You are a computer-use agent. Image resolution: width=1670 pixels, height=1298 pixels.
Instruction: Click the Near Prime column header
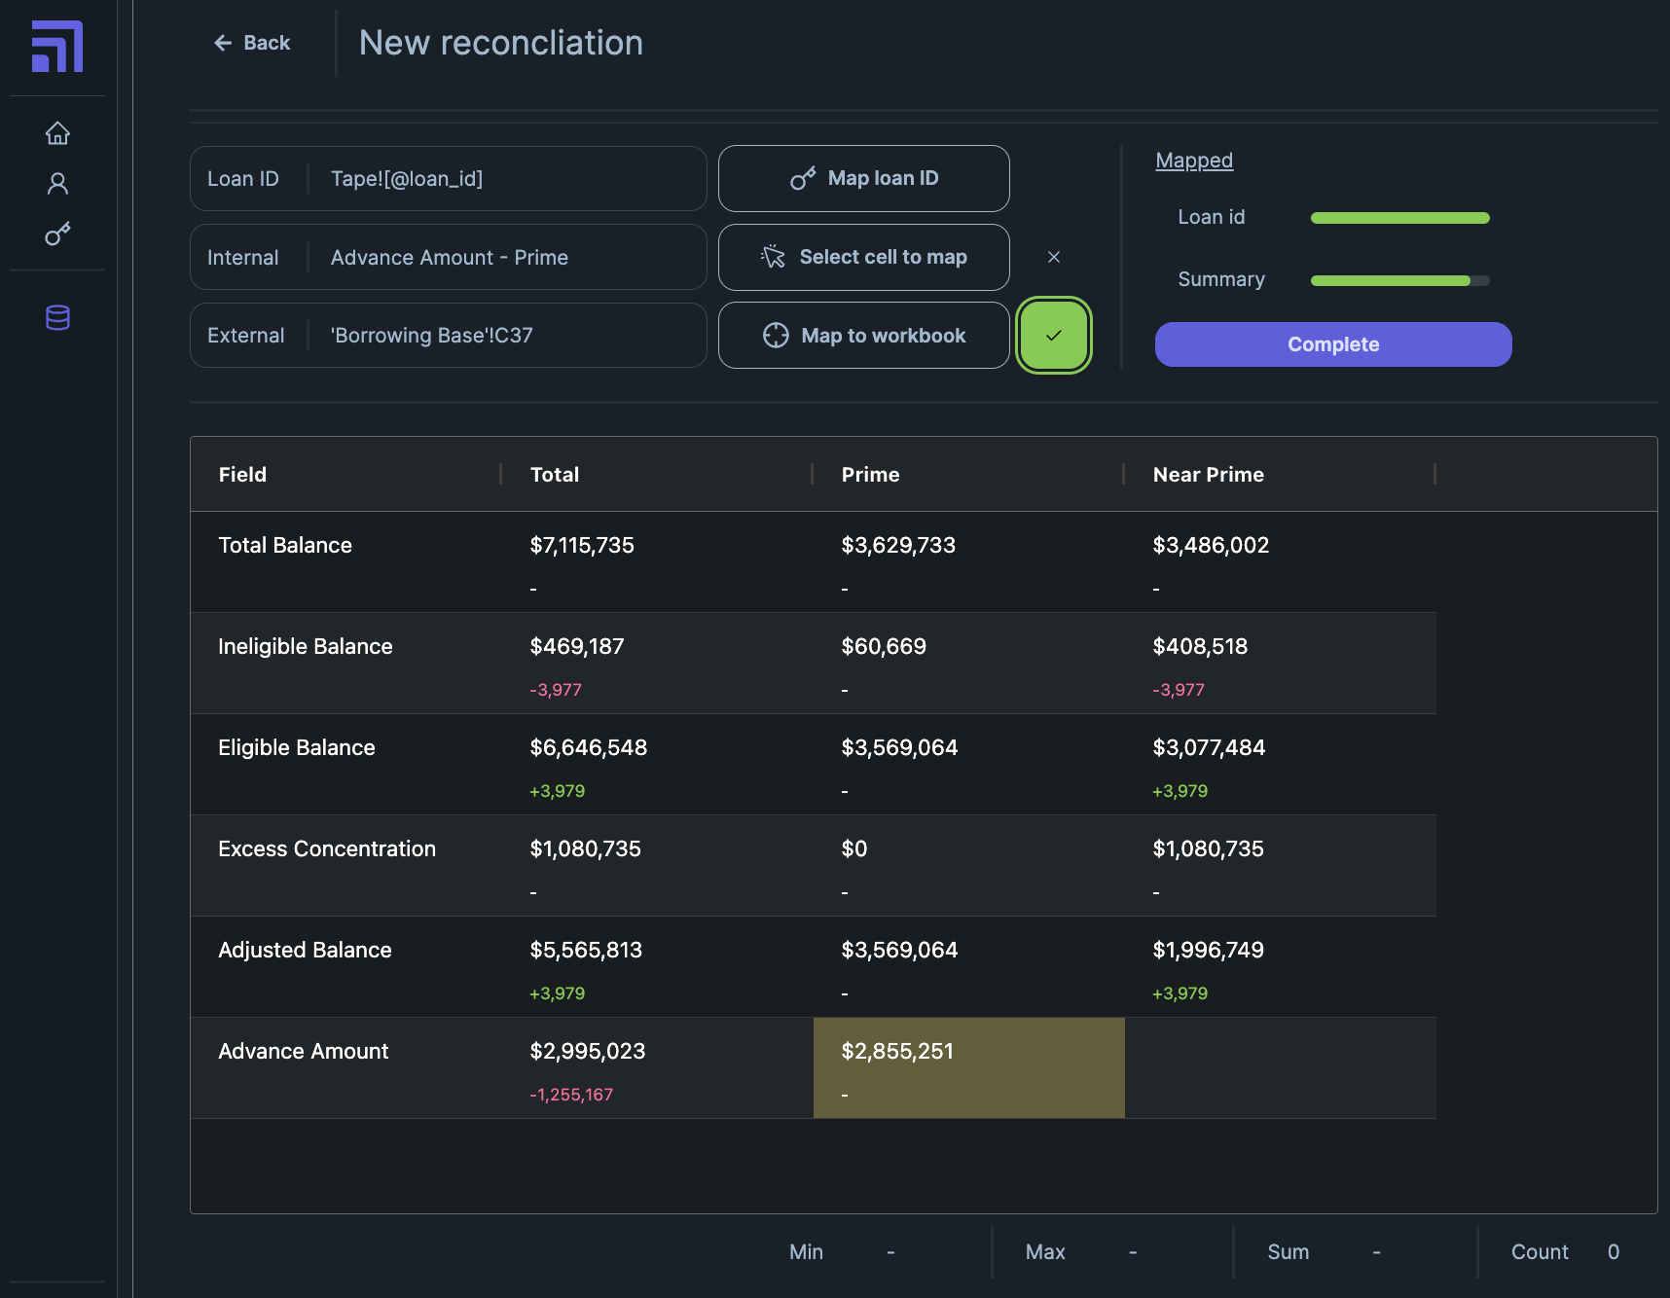pyautogui.click(x=1208, y=475)
